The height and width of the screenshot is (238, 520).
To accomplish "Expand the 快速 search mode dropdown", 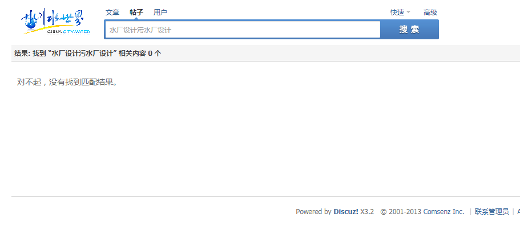I will point(400,13).
